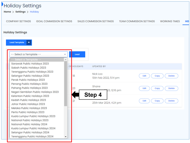Image resolution: width=190 pixels, height=143 pixels.
Task: Open Team Commission Settings tab
Action: click(x=137, y=21)
